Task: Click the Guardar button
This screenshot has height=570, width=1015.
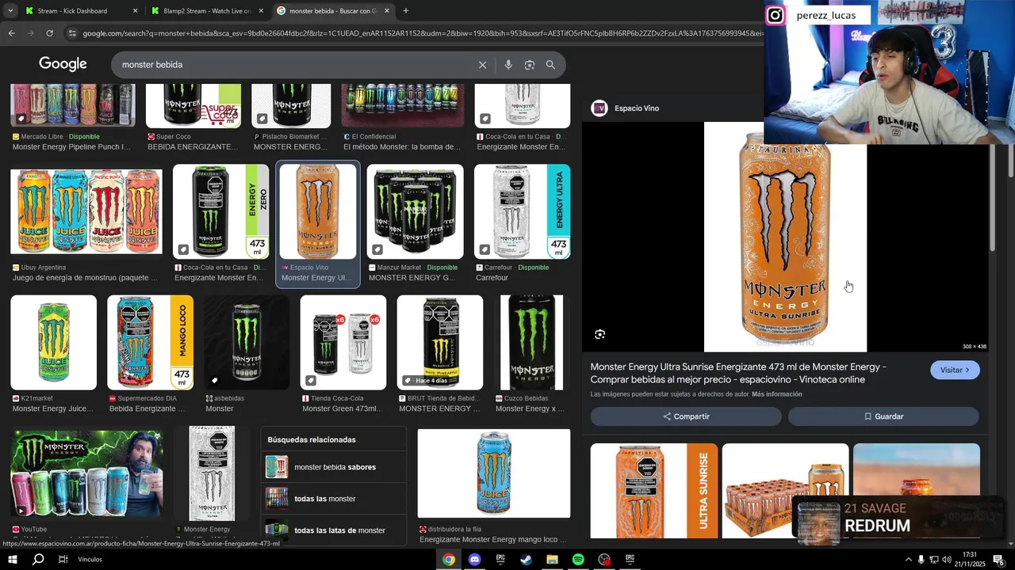Action: pos(883,416)
